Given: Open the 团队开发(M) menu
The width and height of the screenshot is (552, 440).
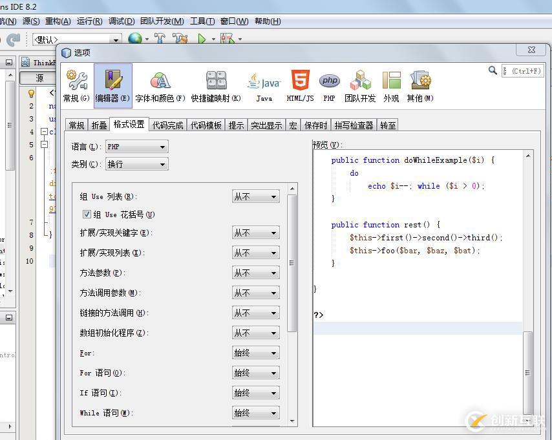Looking at the screenshot, I should pos(162,21).
